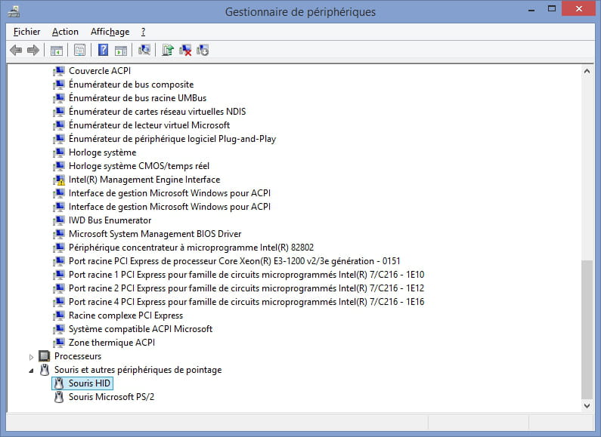Click the vertical scrollbar thumb
Image resolution: width=601 pixels, height=437 pixels.
click(587, 330)
